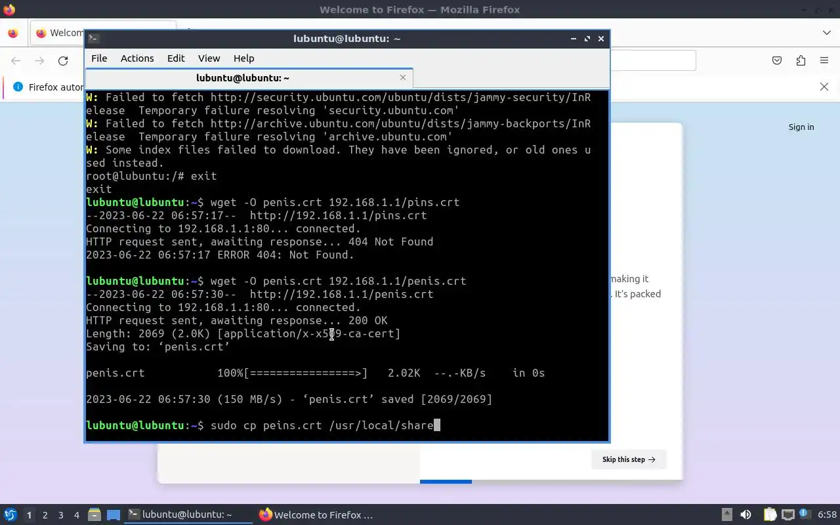This screenshot has height=525, width=840.
Task: Click the Firefox URL bar
Action: point(652,60)
